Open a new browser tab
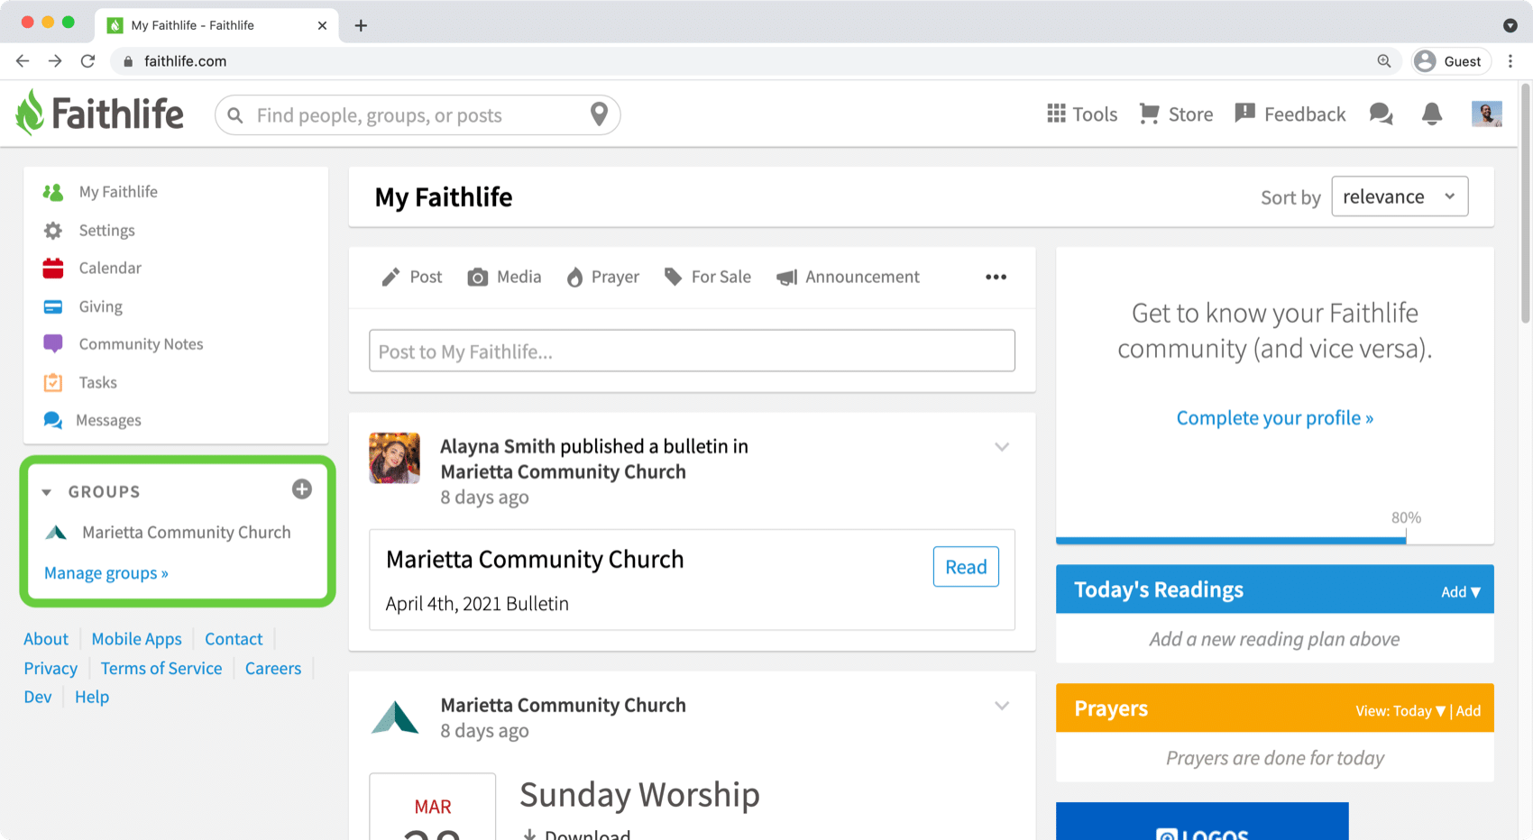 (x=361, y=25)
